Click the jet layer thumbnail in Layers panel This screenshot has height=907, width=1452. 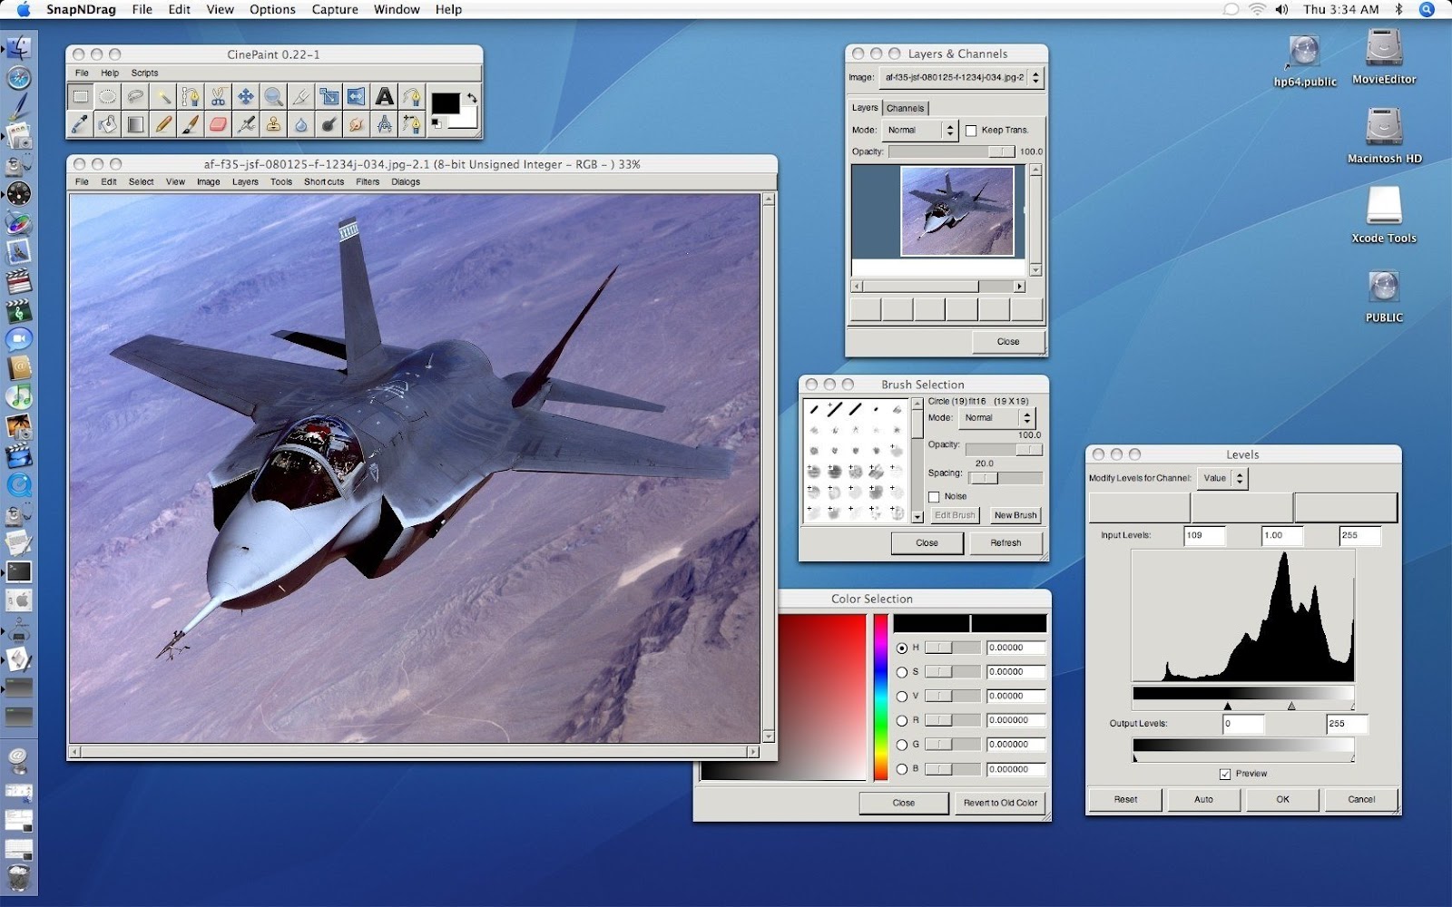coord(957,211)
